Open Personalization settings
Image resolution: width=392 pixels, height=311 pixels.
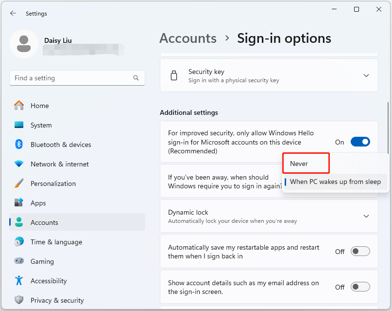click(x=77, y=183)
